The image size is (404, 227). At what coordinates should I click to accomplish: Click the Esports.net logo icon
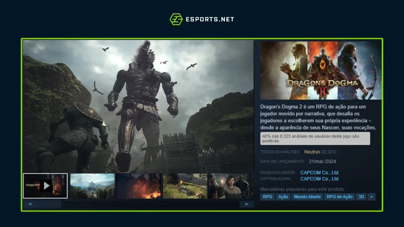point(176,19)
